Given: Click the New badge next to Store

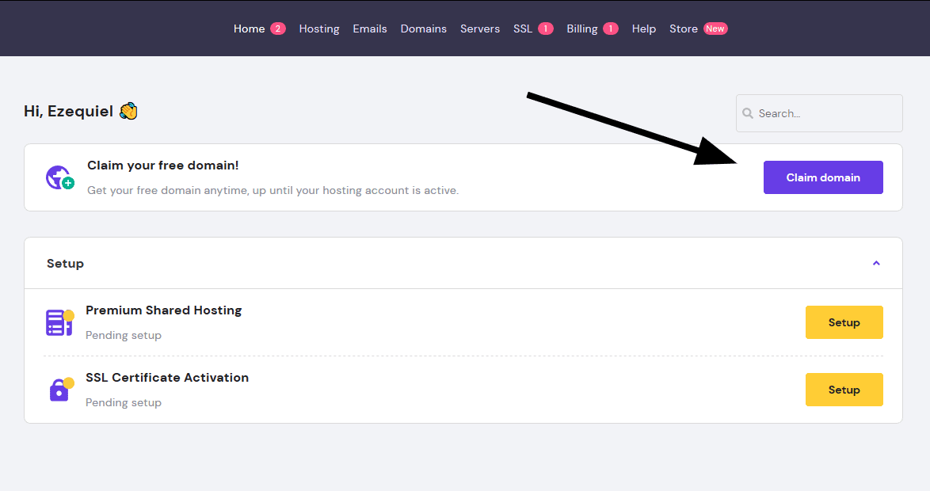Looking at the screenshot, I should pyautogui.click(x=715, y=29).
